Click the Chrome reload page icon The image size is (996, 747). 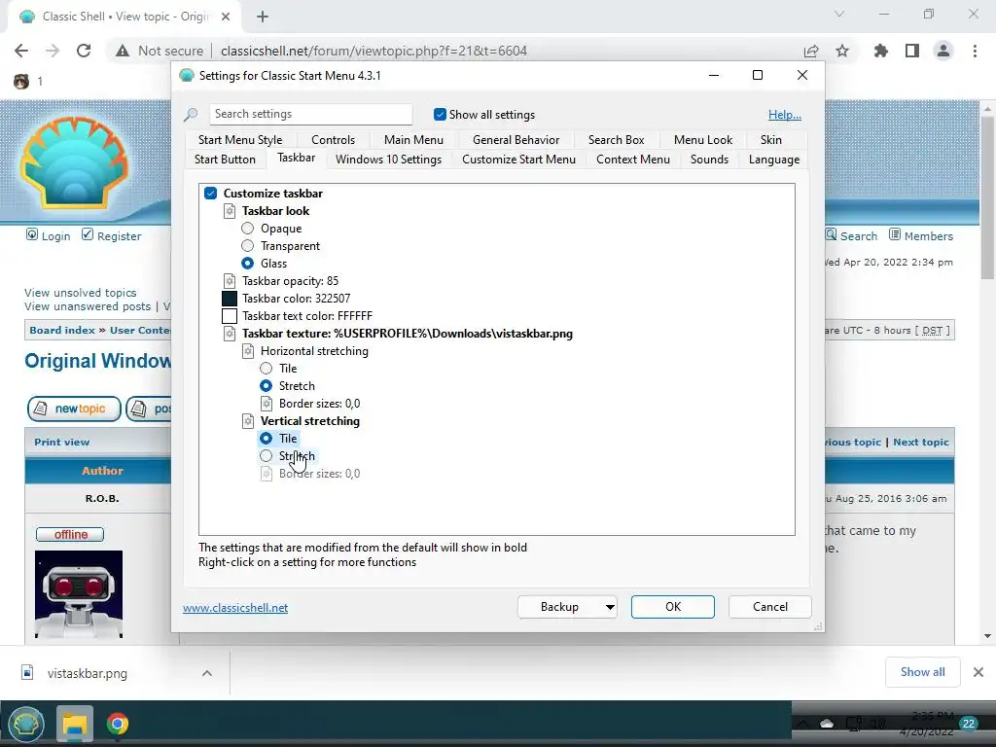[x=84, y=51]
